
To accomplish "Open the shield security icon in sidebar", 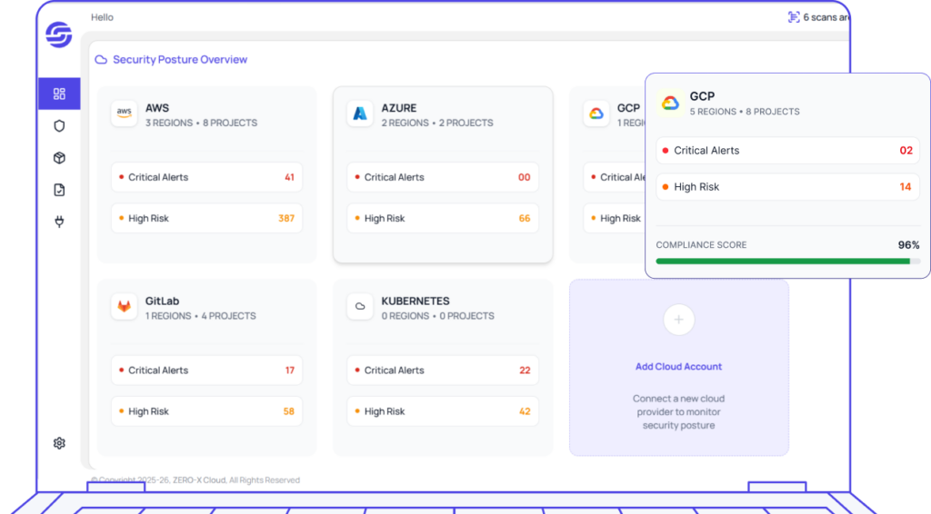I will pyautogui.click(x=59, y=126).
